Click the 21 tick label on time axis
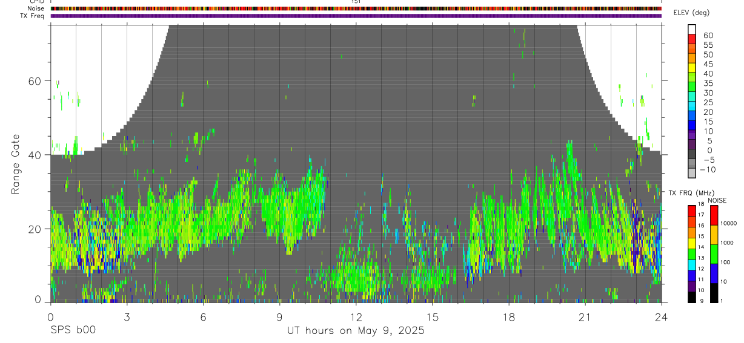The width and height of the screenshot is (744, 343). coord(585,317)
